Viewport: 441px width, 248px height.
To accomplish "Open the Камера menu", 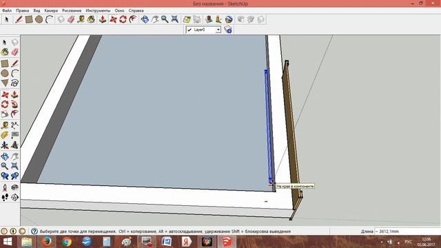I will [x=51, y=10].
